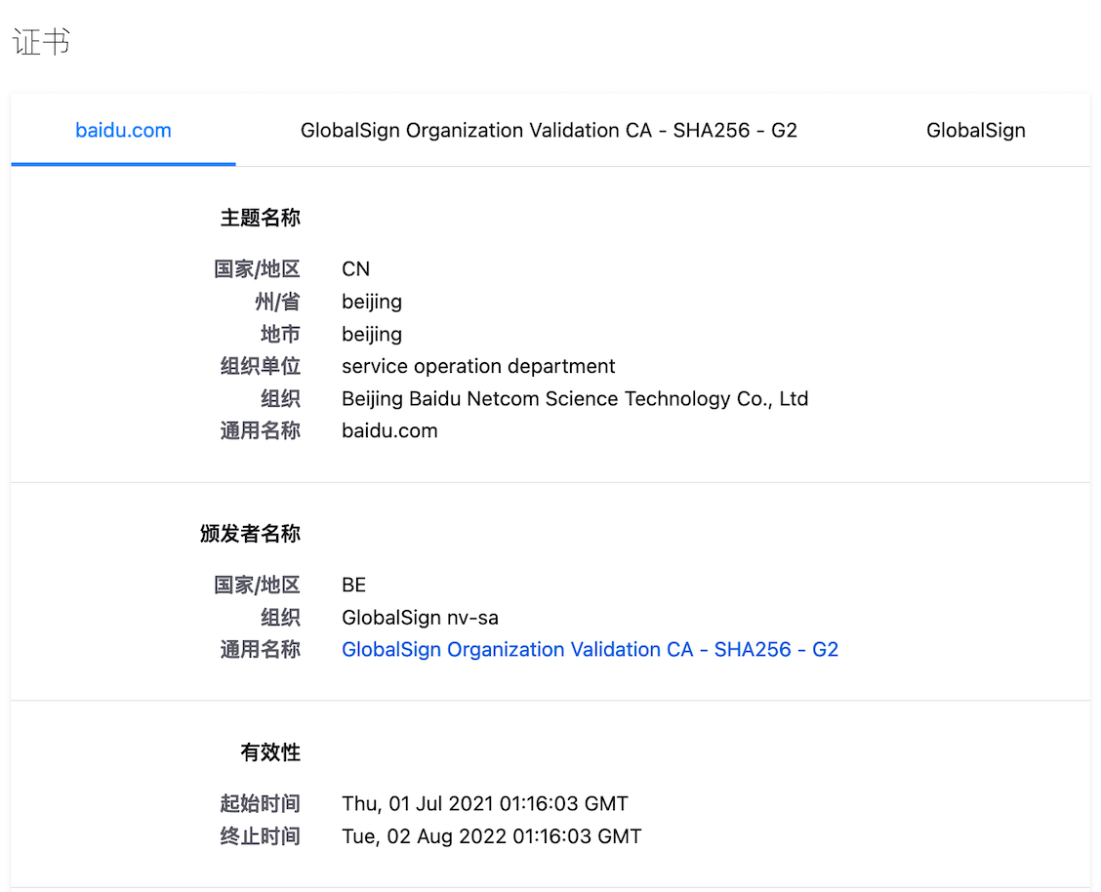Image resolution: width=1101 pixels, height=892 pixels.
Task: Click the 组织单位 field label
Action: tap(260, 366)
